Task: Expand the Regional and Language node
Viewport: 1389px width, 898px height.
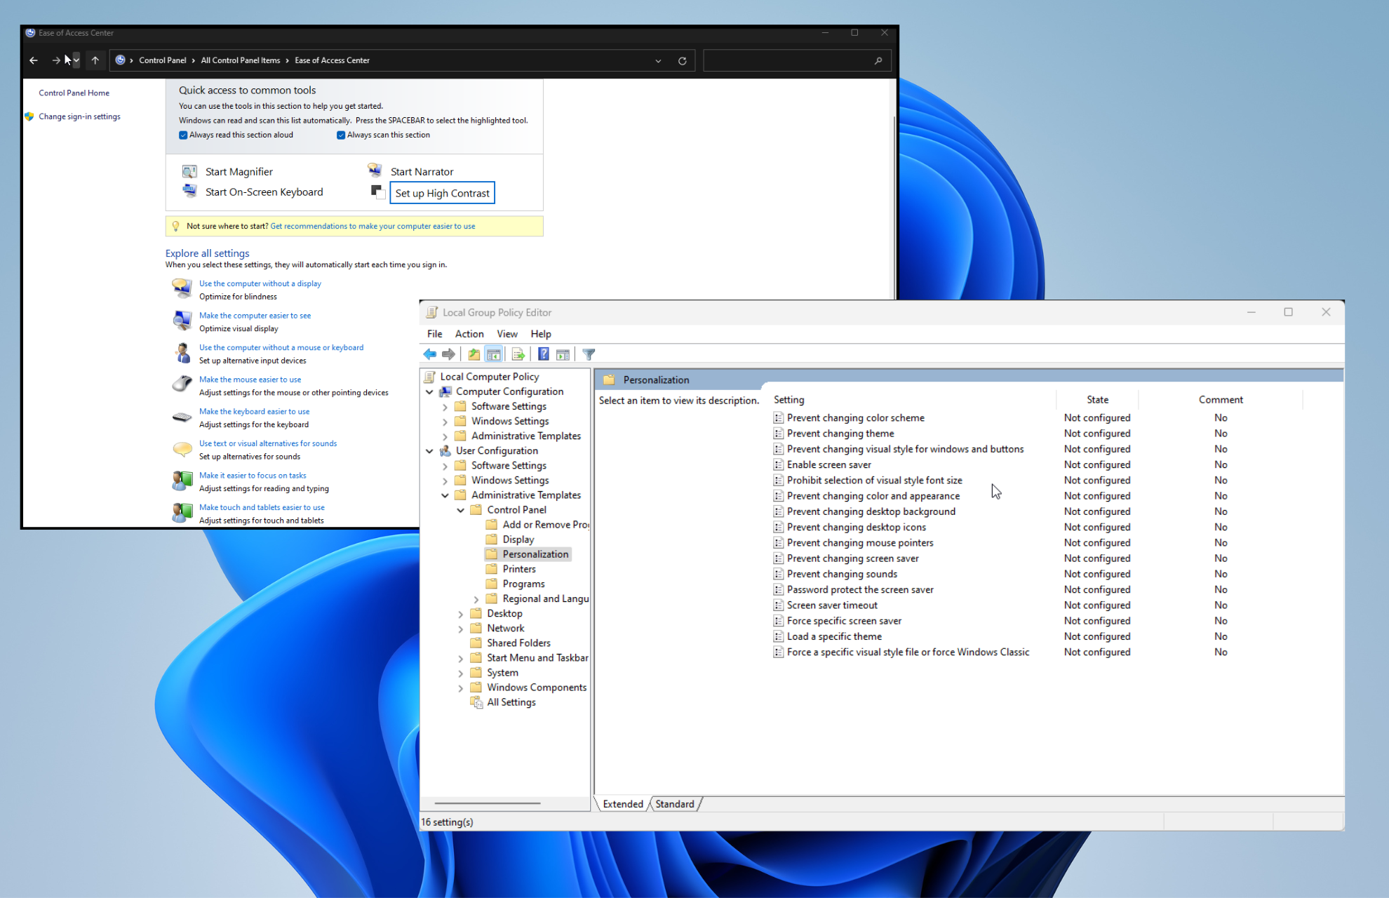Action: click(x=476, y=599)
